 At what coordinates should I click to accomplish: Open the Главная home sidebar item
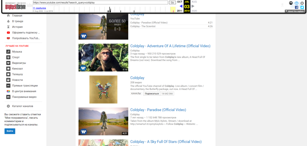click(17, 16)
